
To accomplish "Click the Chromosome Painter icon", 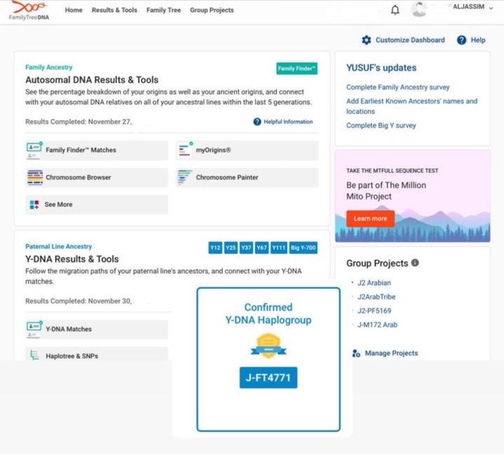I will point(185,177).
